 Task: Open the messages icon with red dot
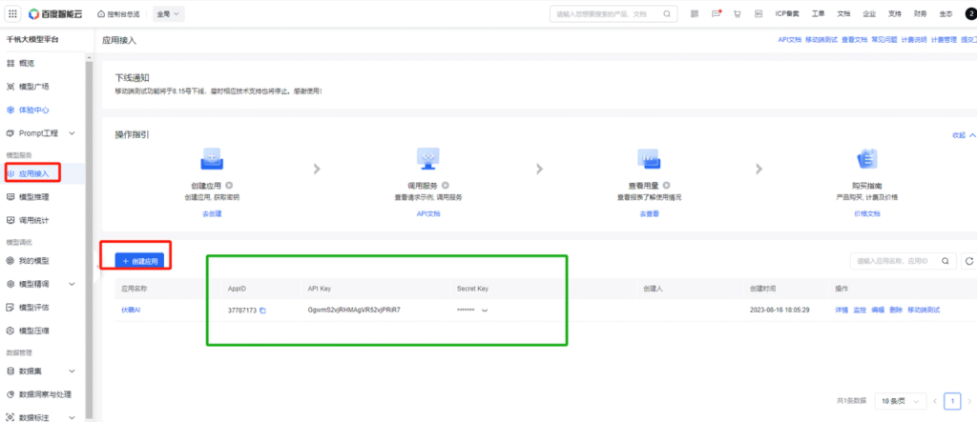click(716, 13)
